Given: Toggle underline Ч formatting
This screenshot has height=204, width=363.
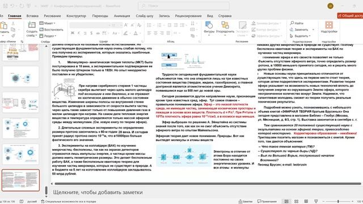Looking at the screenshot, I should [x=85, y=33].
